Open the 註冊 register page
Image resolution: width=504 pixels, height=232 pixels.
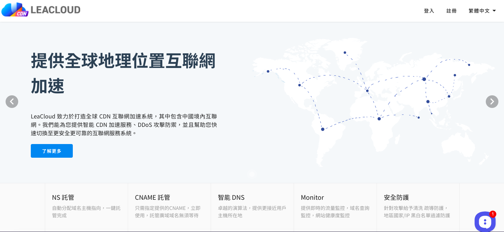coord(451,11)
